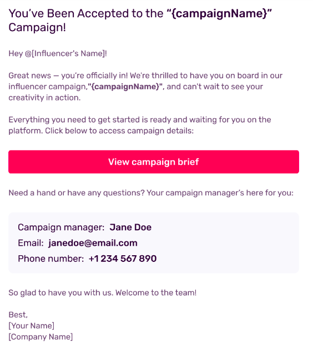Screen dimensions: 313x349
Task: Click the [Company Name] placeholder
Action: click(x=41, y=337)
